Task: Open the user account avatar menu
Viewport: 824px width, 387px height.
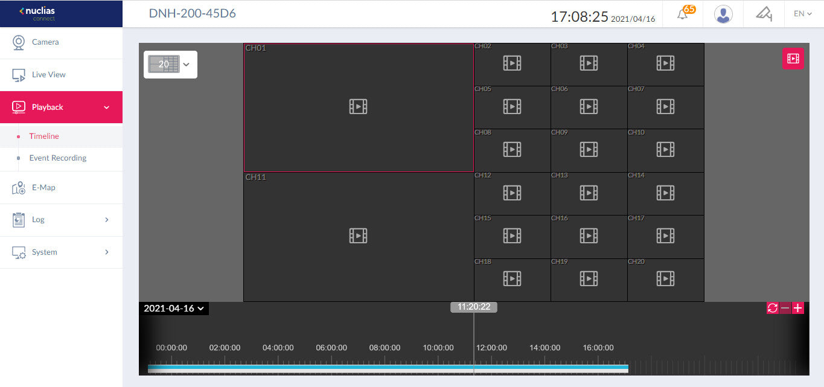Action: (x=723, y=14)
